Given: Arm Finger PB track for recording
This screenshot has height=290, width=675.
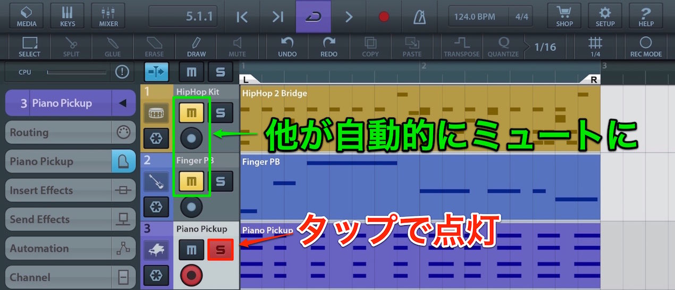Looking at the screenshot, I should [191, 207].
